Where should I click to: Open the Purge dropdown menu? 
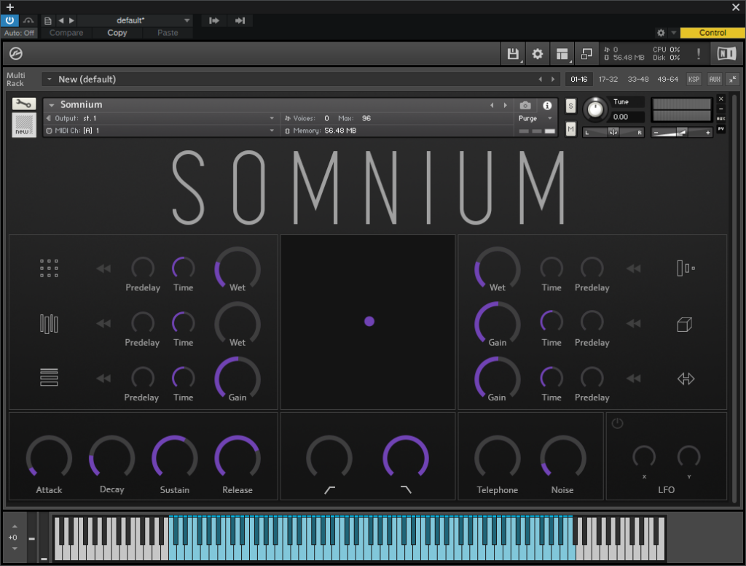535,118
